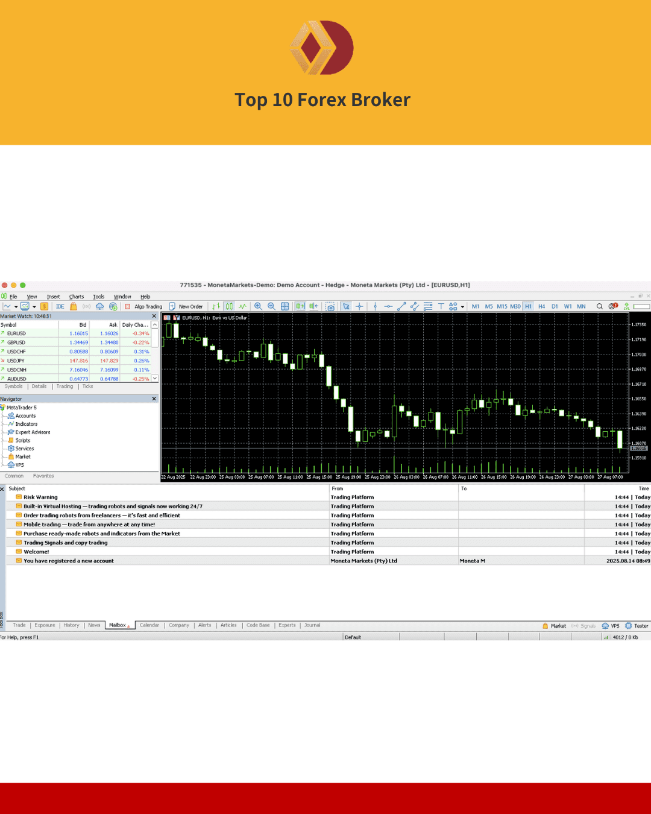The height and width of the screenshot is (814, 651).
Task: Pick the trendline drawing tool
Action: tap(401, 306)
